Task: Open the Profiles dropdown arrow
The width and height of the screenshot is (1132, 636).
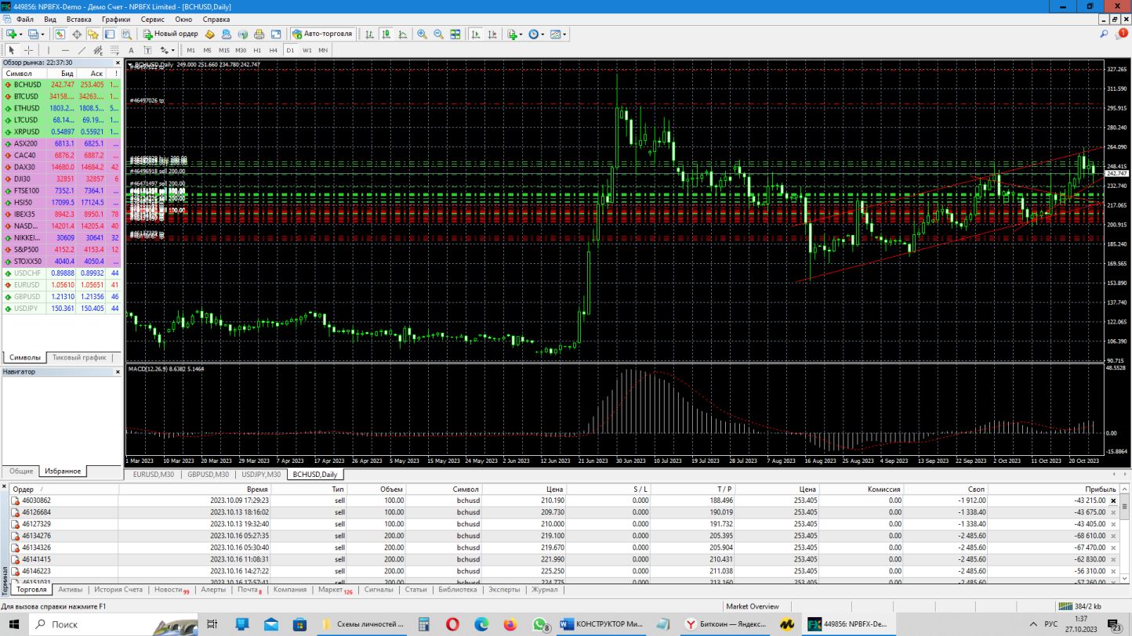Action: click(43, 34)
